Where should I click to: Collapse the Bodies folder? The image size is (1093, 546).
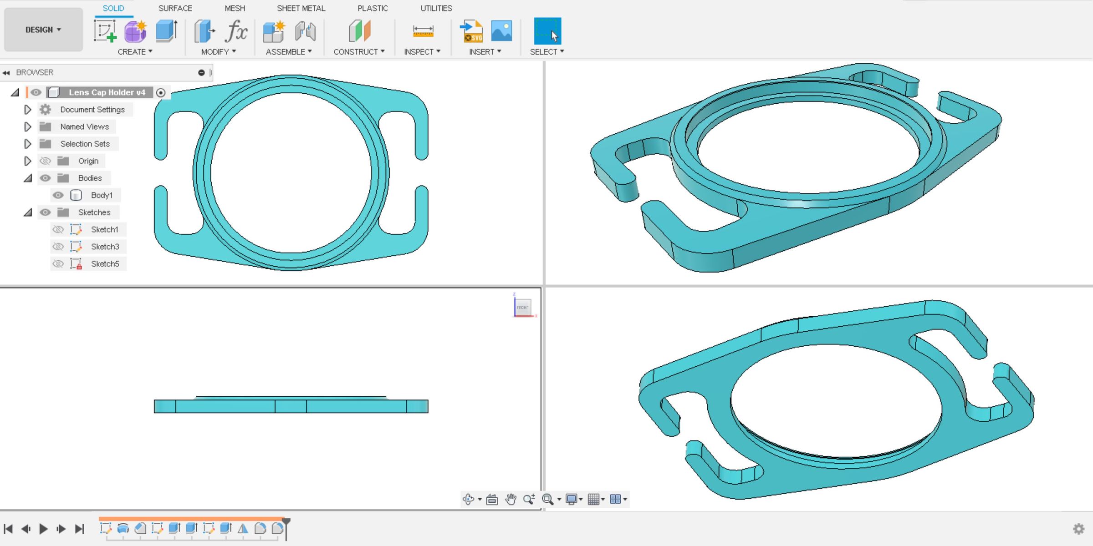28,178
